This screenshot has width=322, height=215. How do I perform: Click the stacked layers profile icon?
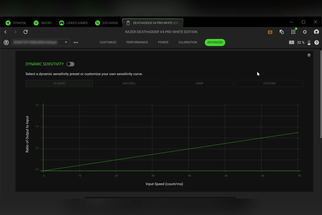coord(6,42)
